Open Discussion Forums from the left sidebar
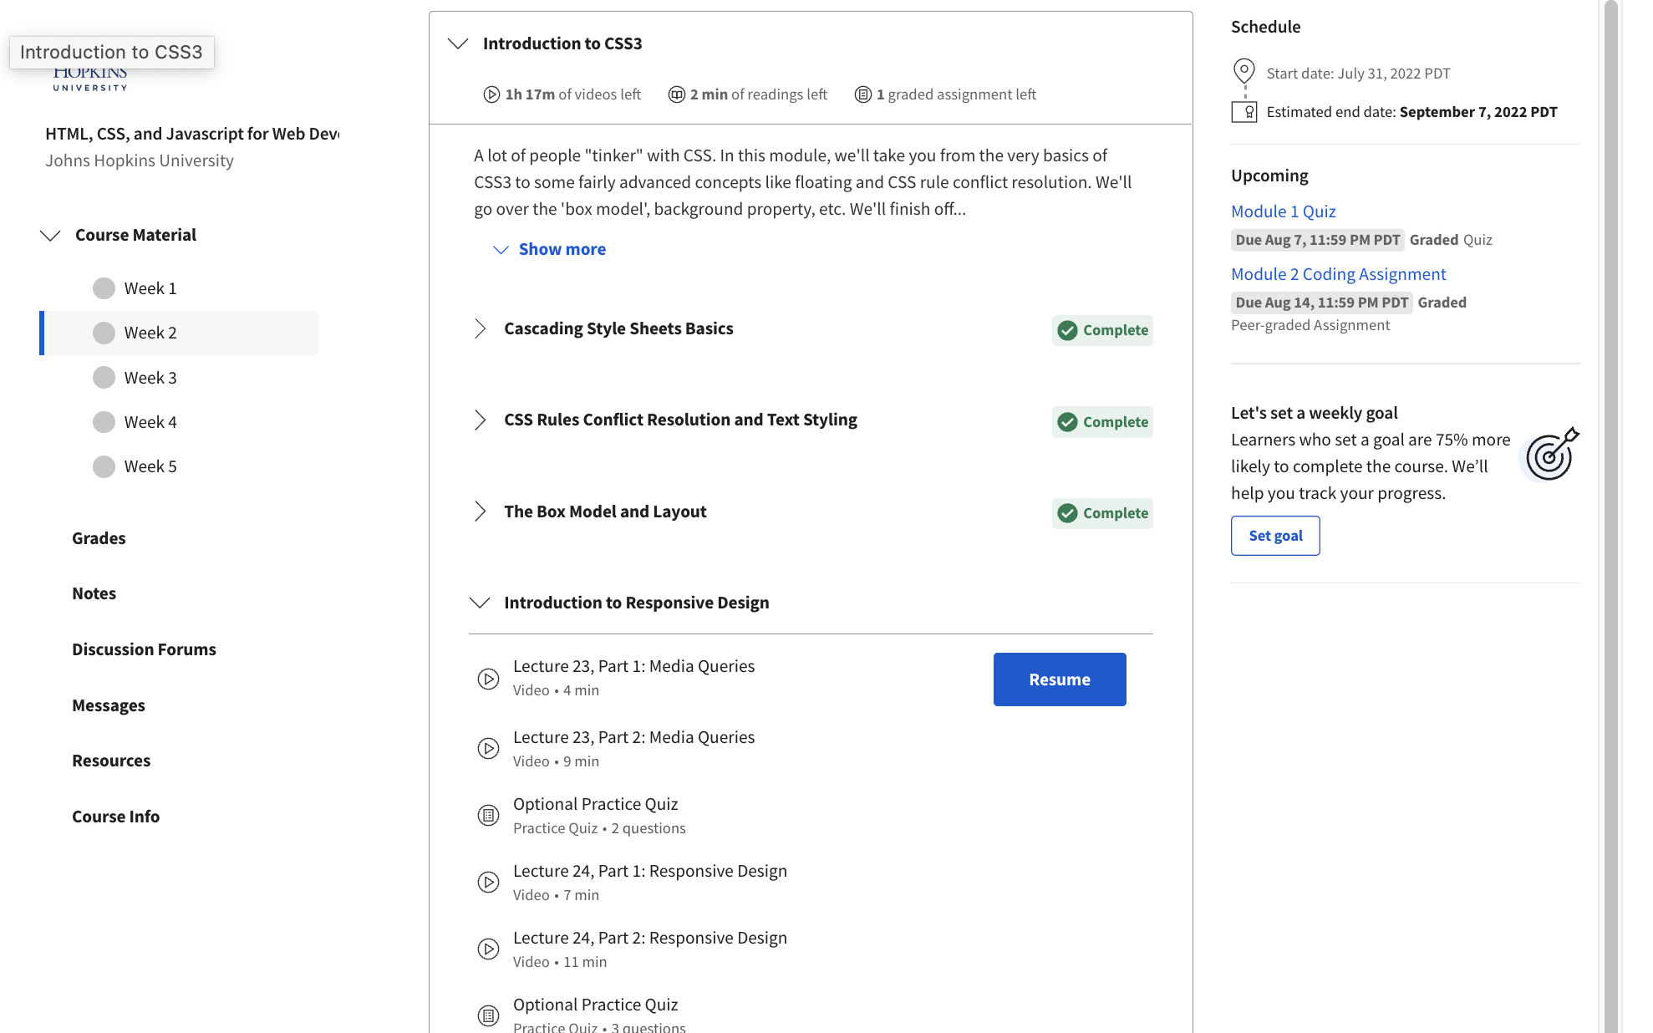 click(x=144, y=649)
